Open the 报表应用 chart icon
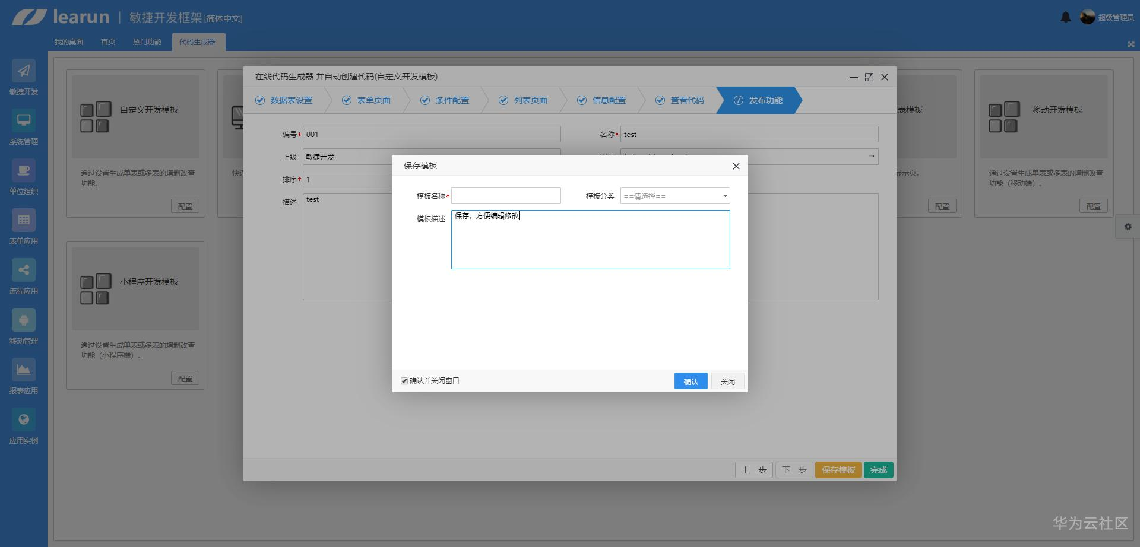The image size is (1140, 547). coord(24,370)
